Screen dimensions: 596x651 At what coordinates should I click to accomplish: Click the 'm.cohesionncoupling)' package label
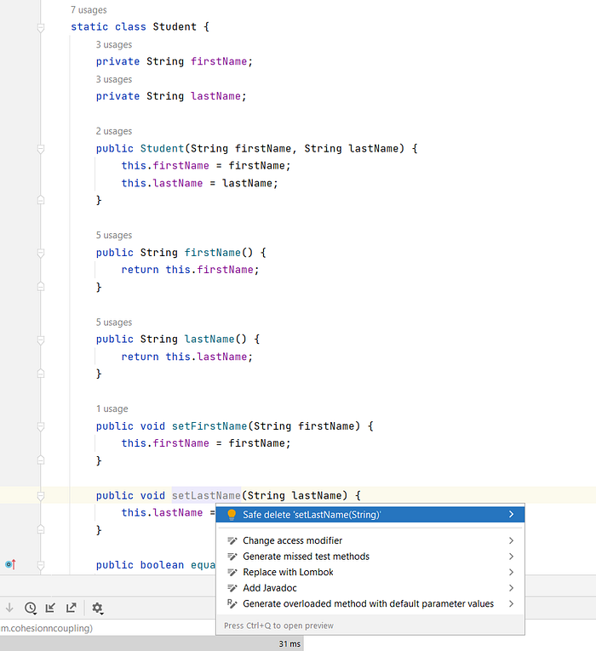47,628
